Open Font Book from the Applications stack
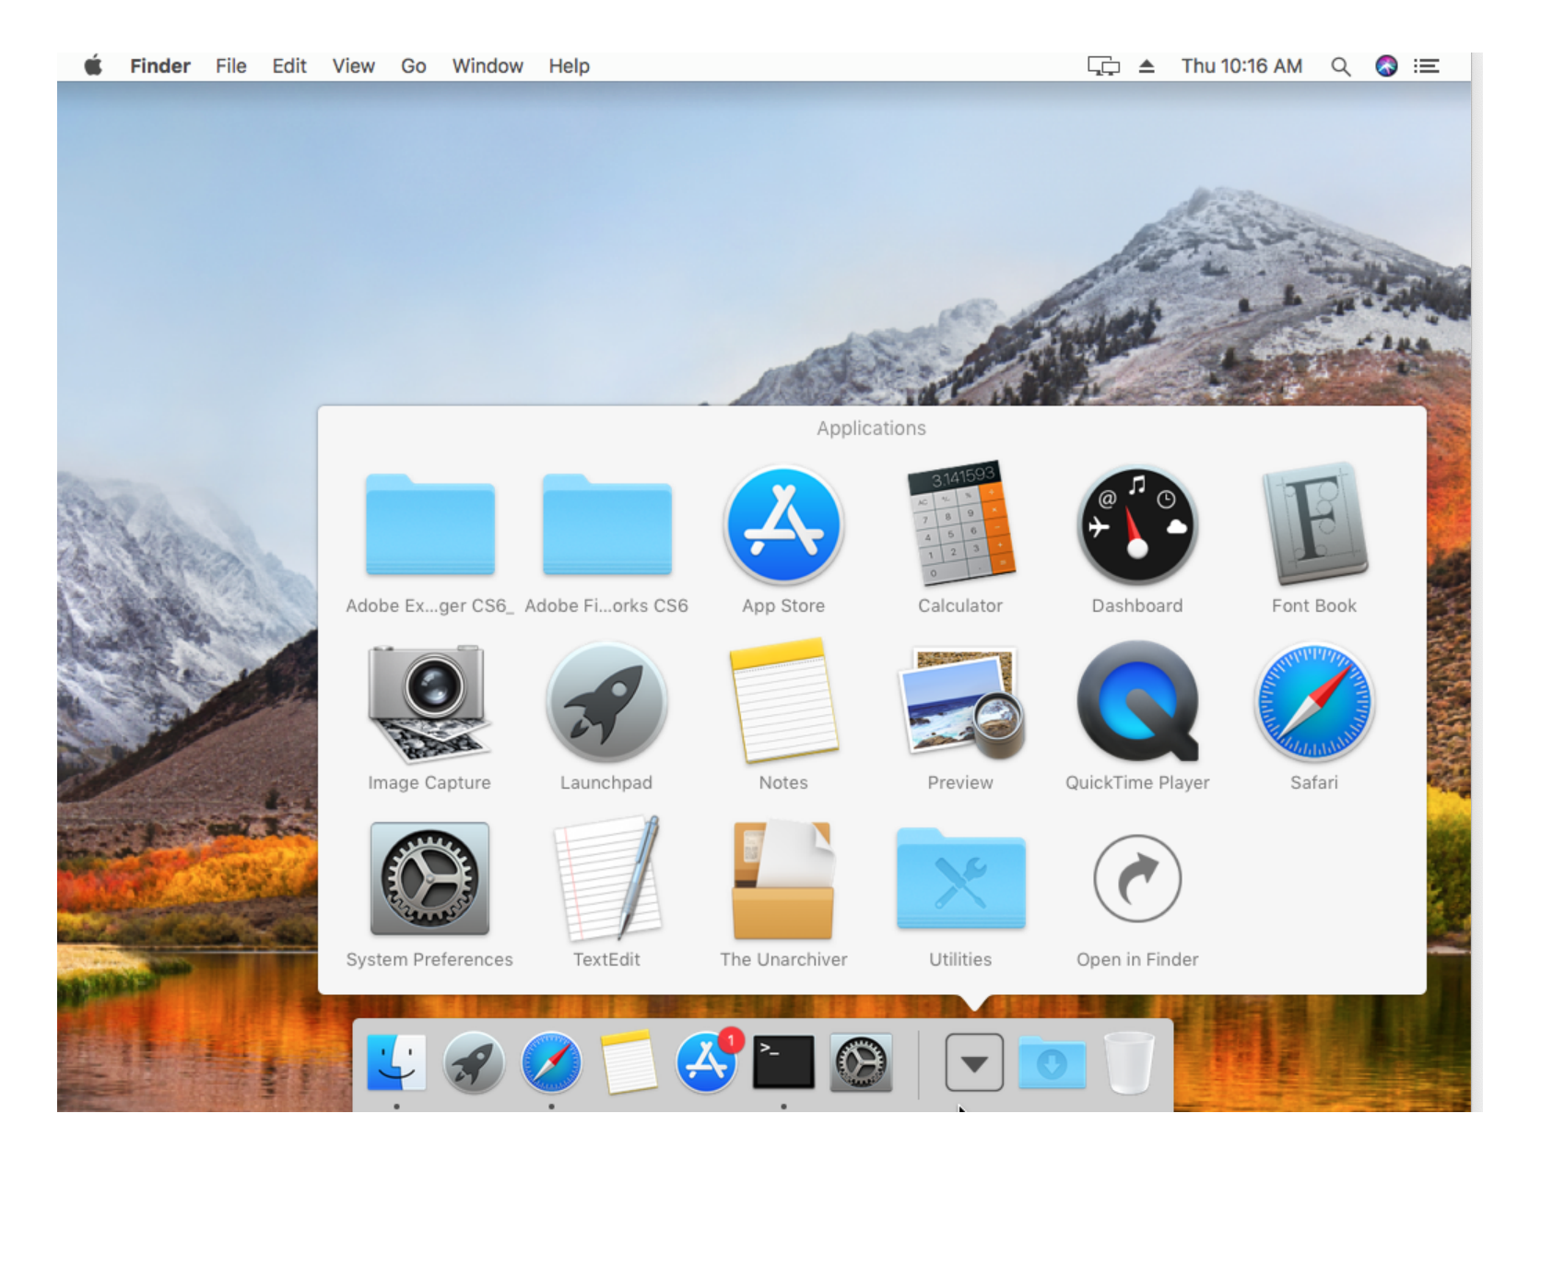Image resolution: width=1541 pixels, height=1266 pixels. [1314, 523]
